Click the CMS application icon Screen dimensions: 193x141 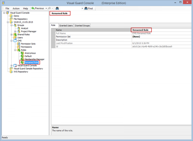point(15,41)
